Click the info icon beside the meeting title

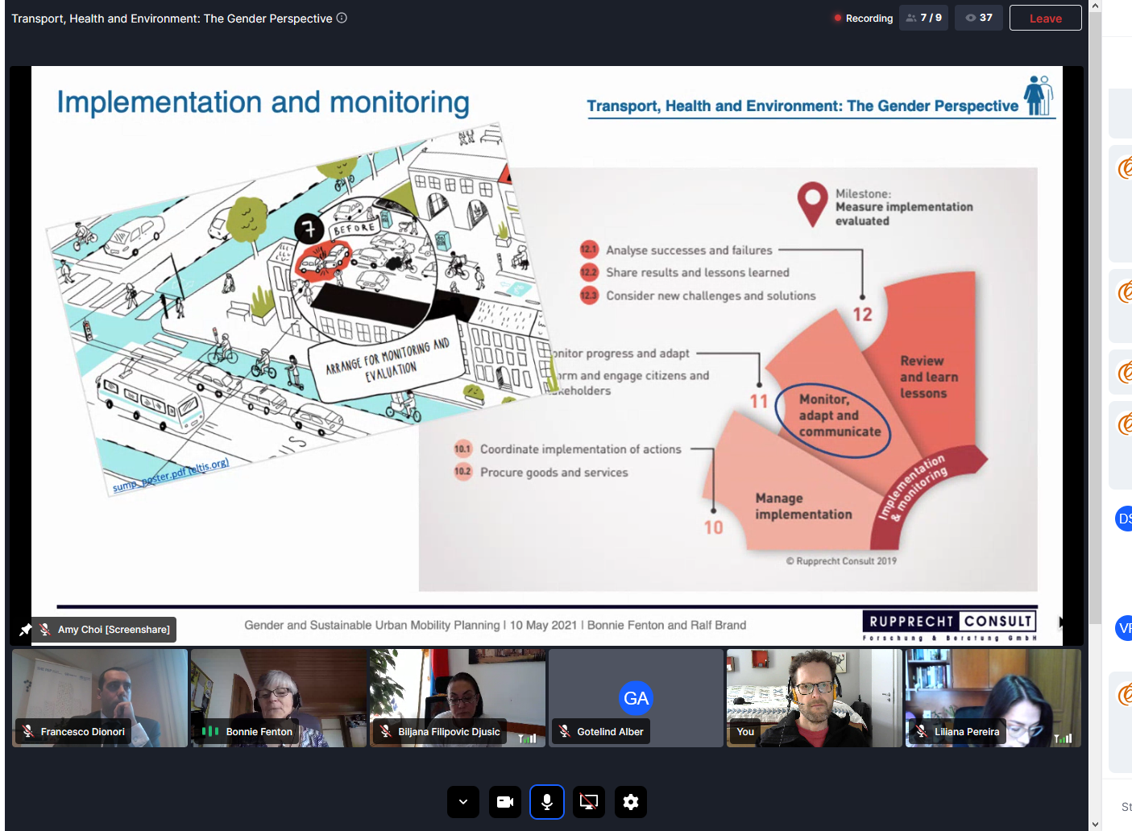pyautogui.click(x=342, y=18)
